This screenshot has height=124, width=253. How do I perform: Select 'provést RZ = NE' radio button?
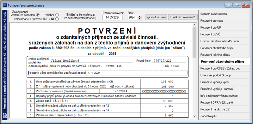(57, 19)
